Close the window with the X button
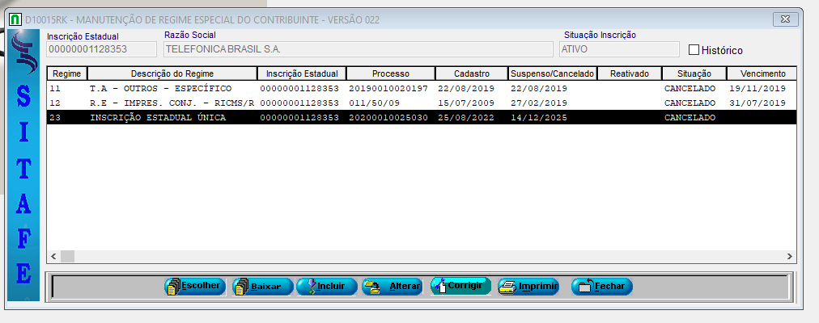Screen dimensions: 819x323 (x=782, y=19)
